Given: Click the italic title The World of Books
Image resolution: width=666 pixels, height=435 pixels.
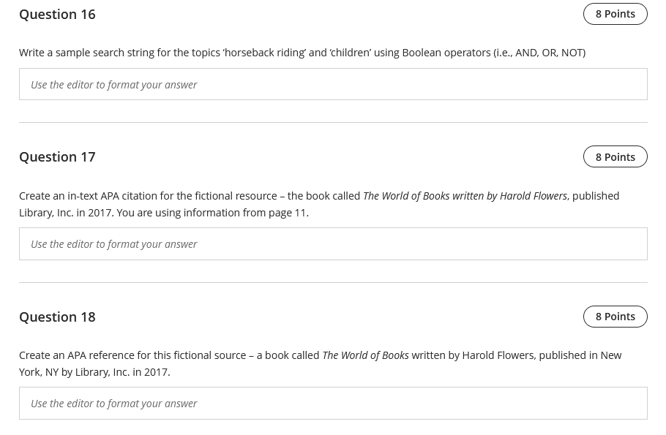Looking at the screenshot, I should tap(365, 355).
